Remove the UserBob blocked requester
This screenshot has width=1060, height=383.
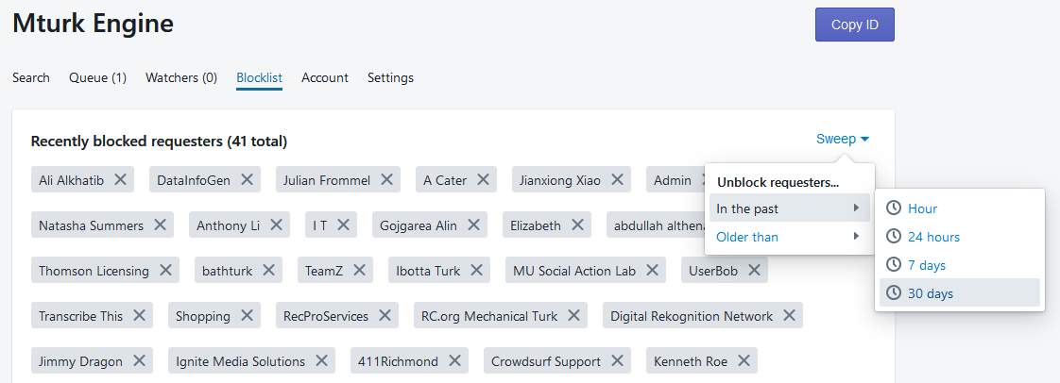[754, 271]
